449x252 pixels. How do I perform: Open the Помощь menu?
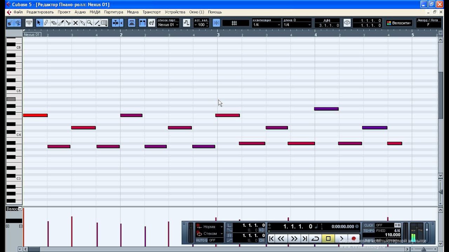coord(215,12)
